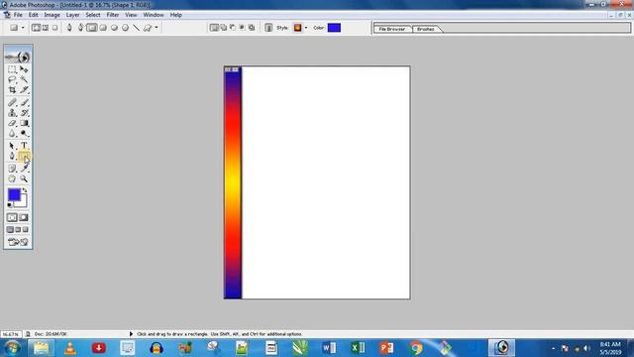Toggle the layer style link icon next to Style

pos(268,28)
